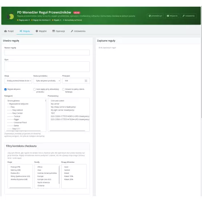Click the Strefy list vertical scrollbar
The image size is (202, 202).
(x=59, y=175)
